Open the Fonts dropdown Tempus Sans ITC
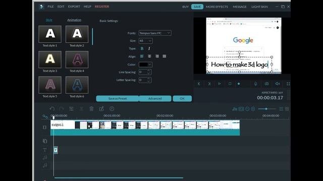 click(x=155, y=33)
